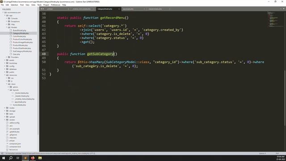Open ProductModel.php in the sidebar

20,45
